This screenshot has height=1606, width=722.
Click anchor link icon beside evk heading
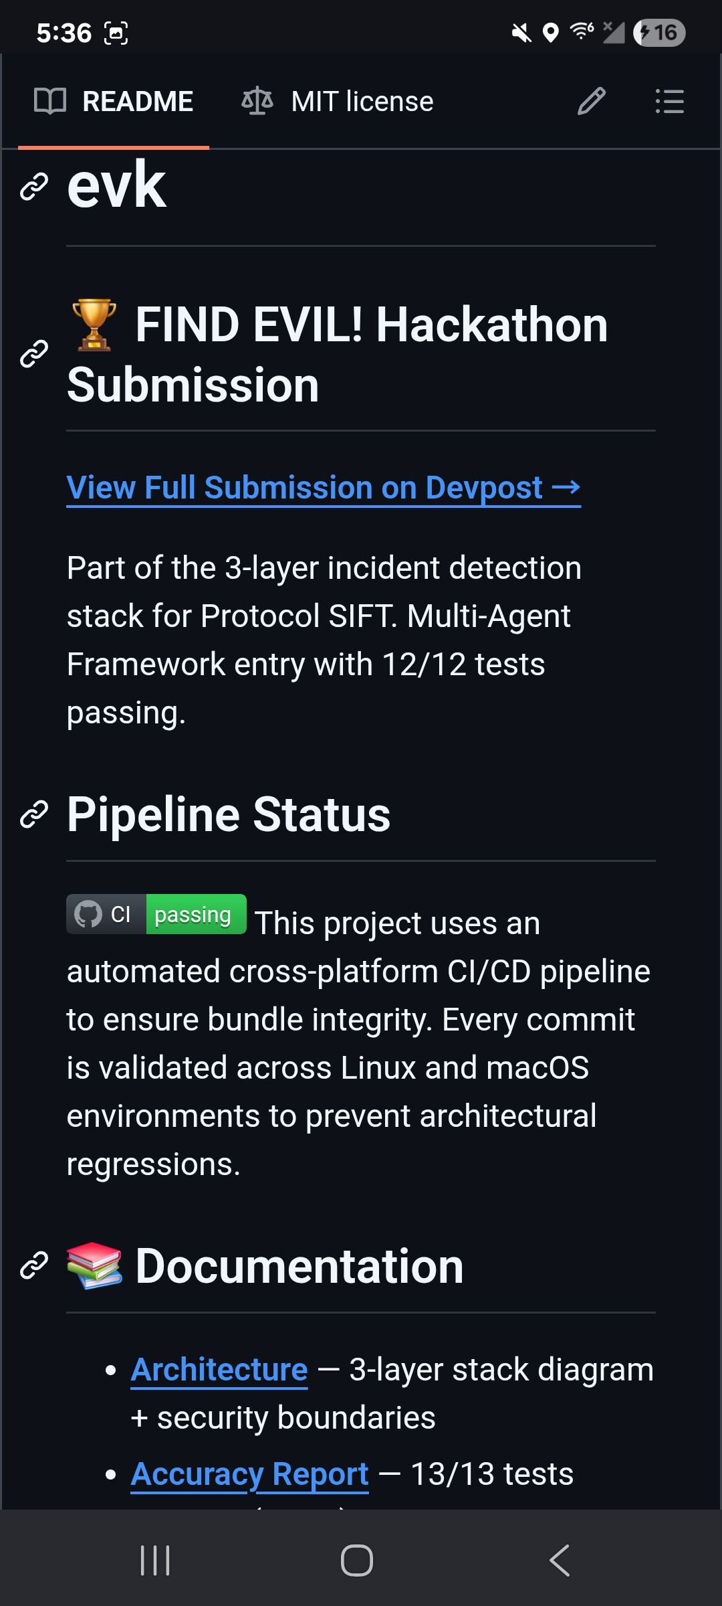pyautogui.click(x=34, y=187)
